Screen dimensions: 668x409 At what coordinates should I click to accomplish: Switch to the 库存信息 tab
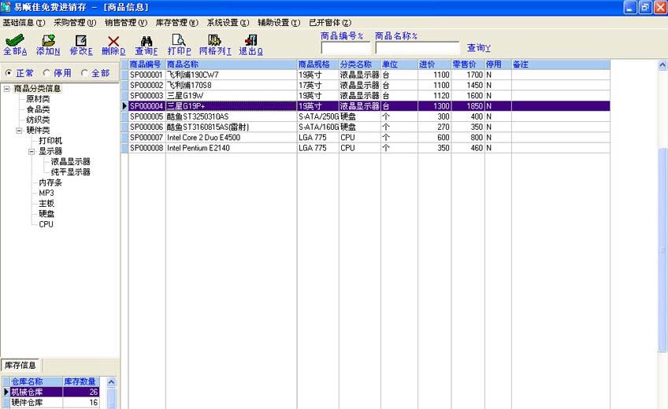tap(20, 365)
